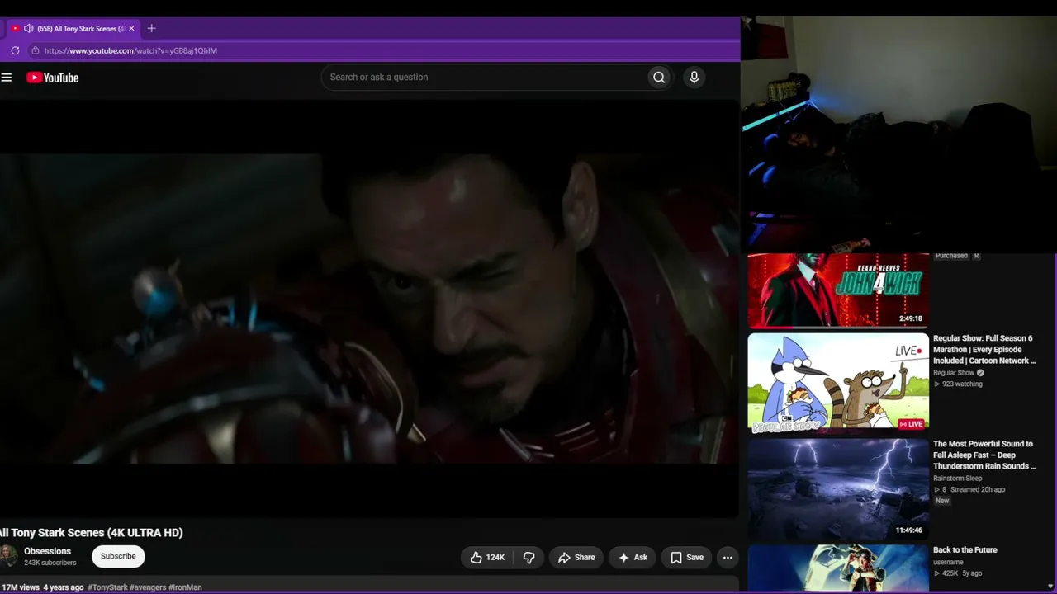The height and width of the screenshot is (594, 1057).
Task: Follow the #TonyStark hashtag
Action: (x=108, y=587)
